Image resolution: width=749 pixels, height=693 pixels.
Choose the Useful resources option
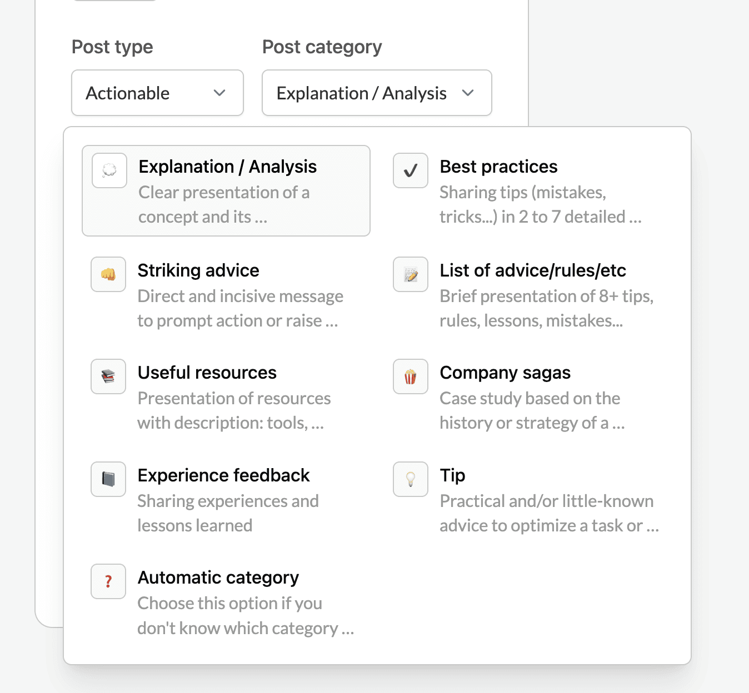[207, 373]
